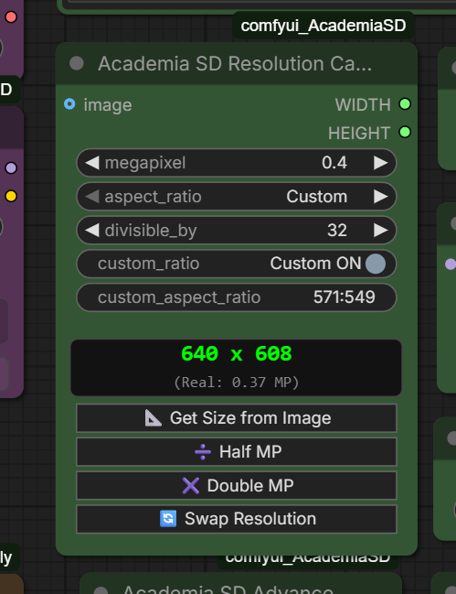Click the WIDTH output socket
This screenshot has height=594, width=456.
point(405,103)
